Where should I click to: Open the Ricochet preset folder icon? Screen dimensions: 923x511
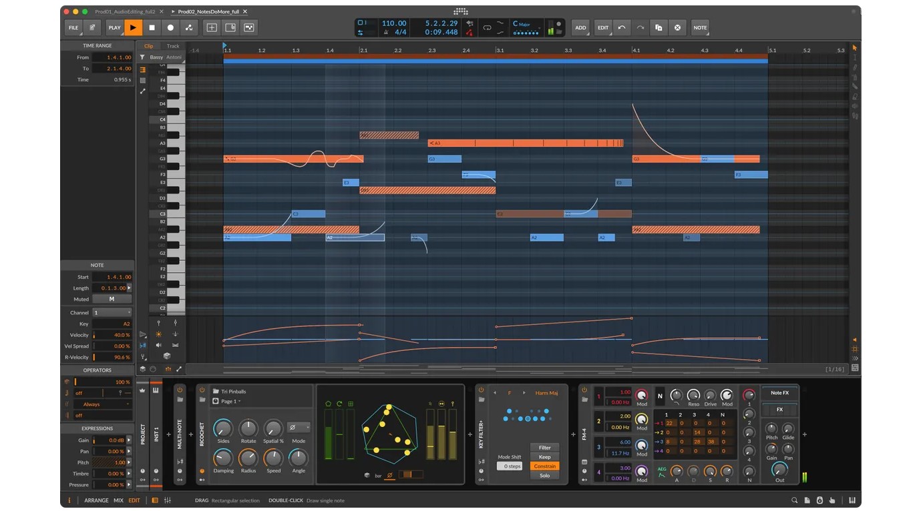click(216, 392)
